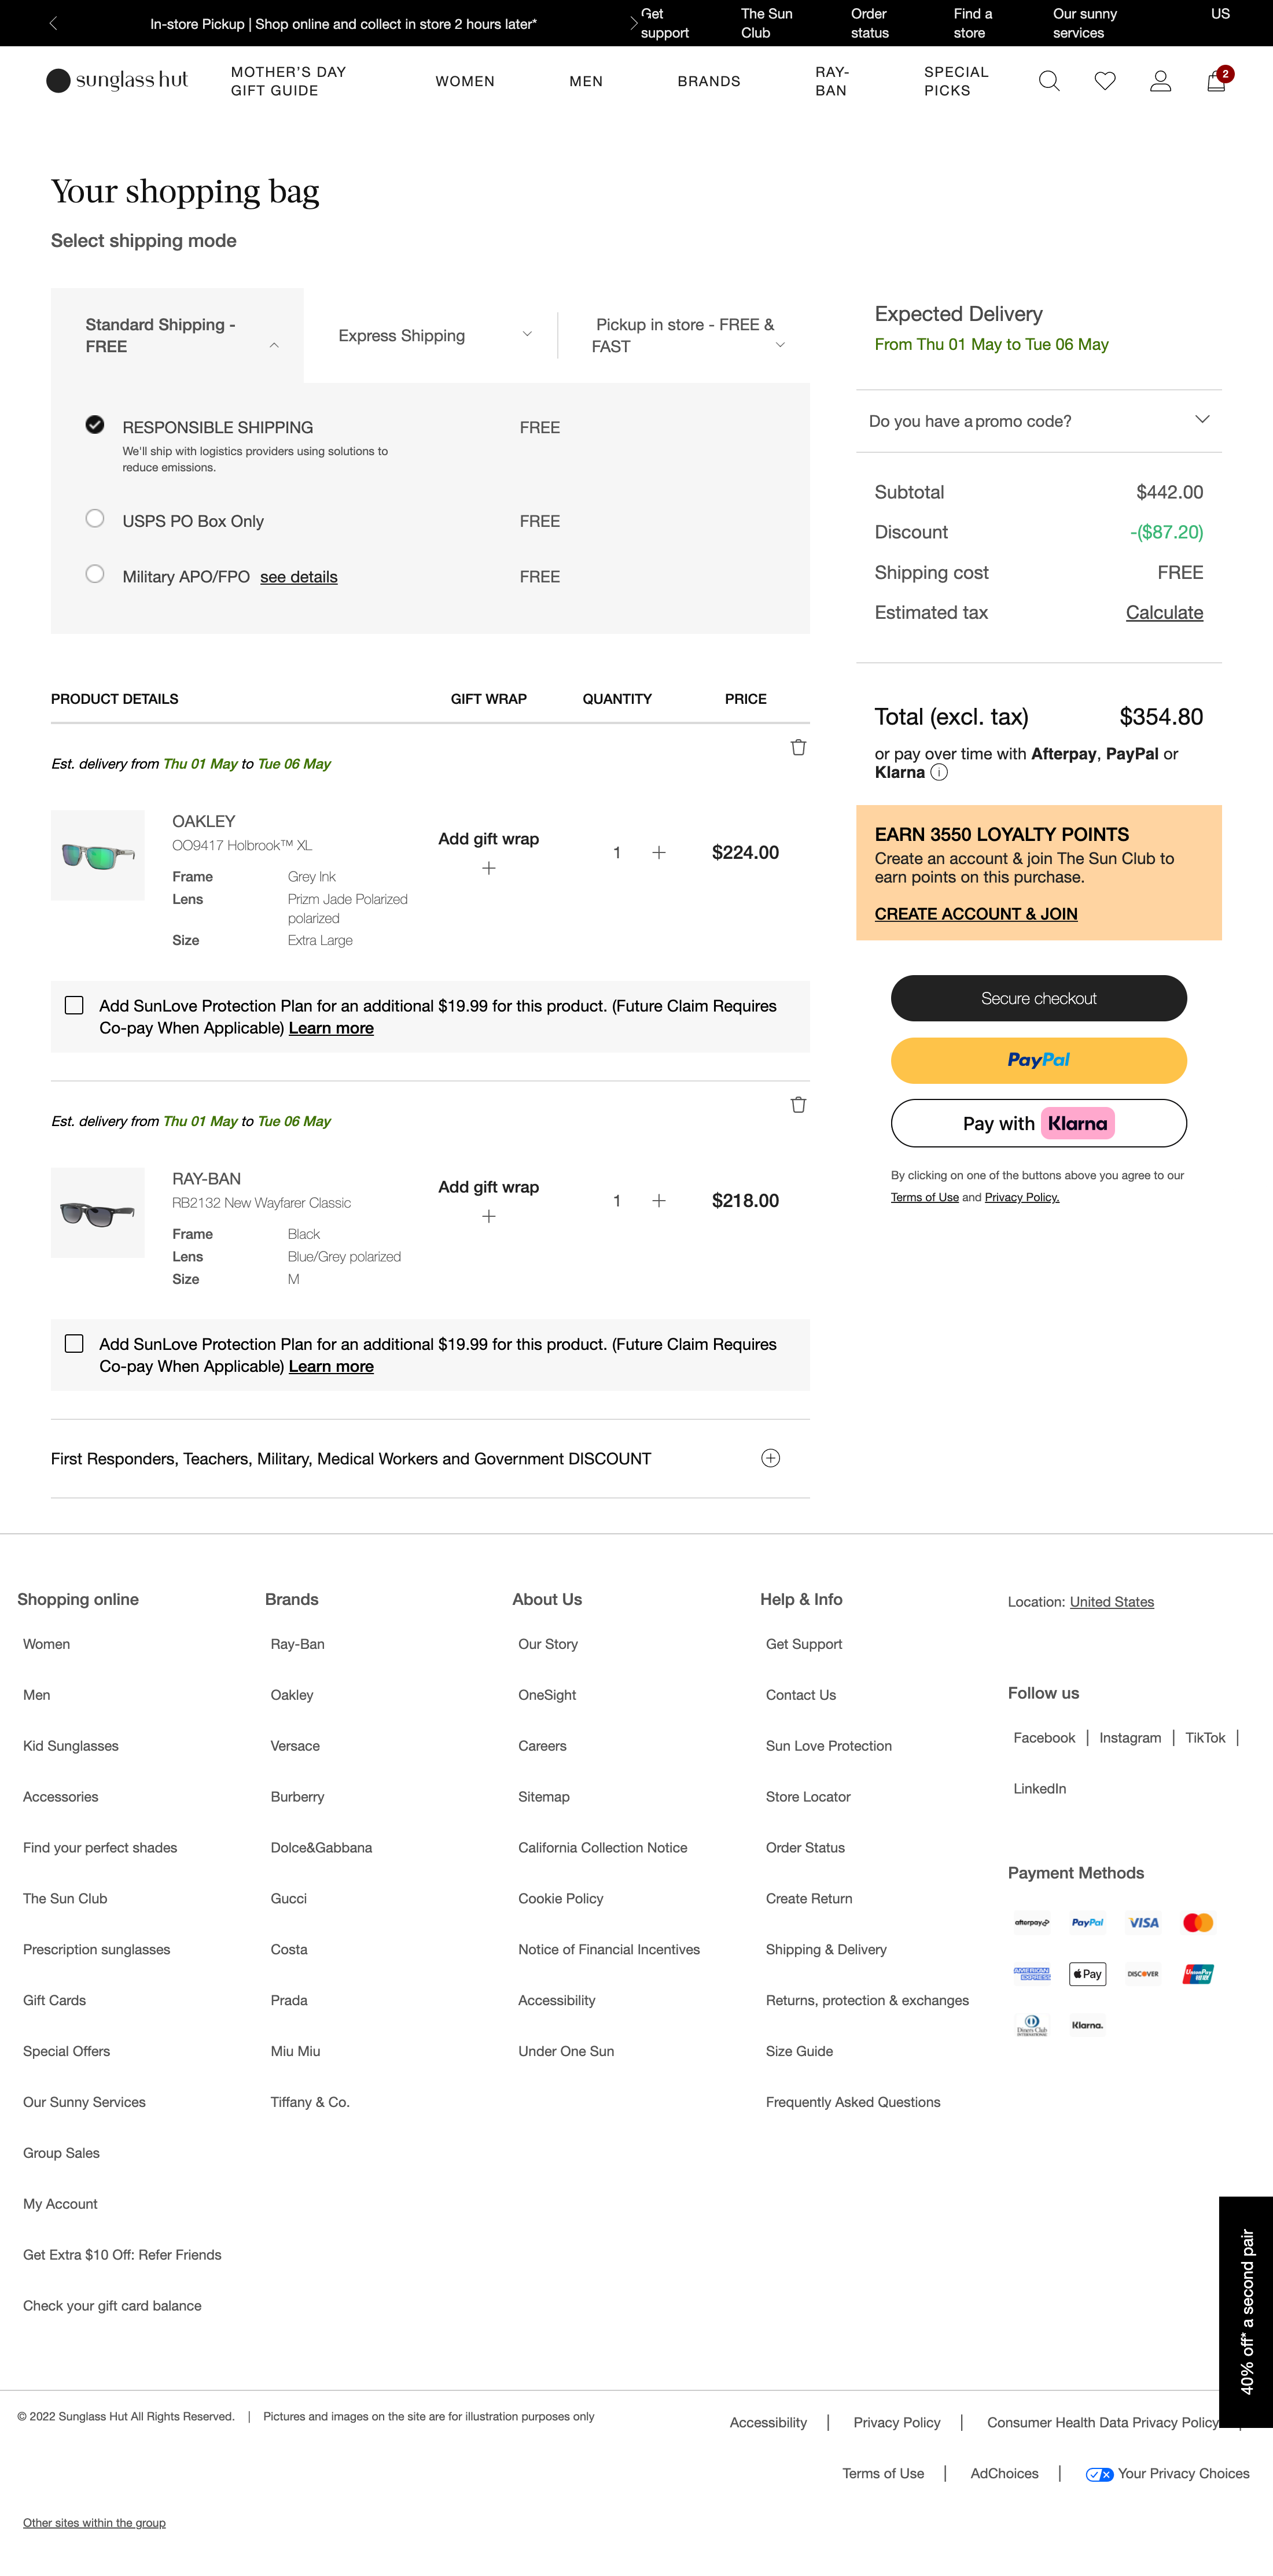Open the wishlist heart icon
1273x2576 pixels.
tap(1105, 81)
